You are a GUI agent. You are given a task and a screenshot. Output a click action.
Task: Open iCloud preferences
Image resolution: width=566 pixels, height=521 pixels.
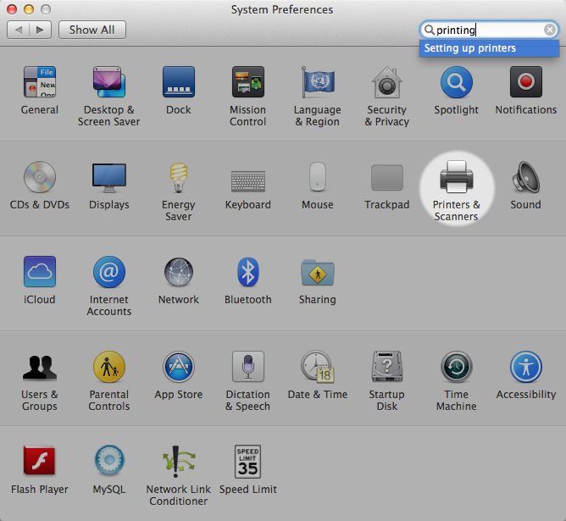39,274
